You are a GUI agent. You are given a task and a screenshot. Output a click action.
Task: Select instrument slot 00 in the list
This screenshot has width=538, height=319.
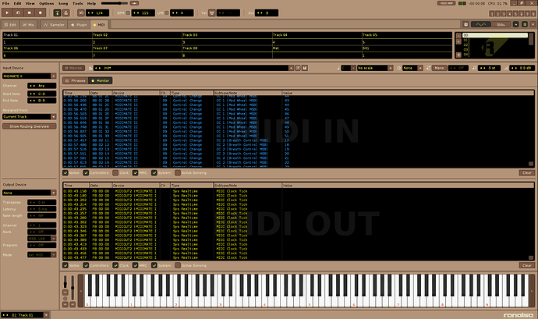pos(495,35)
